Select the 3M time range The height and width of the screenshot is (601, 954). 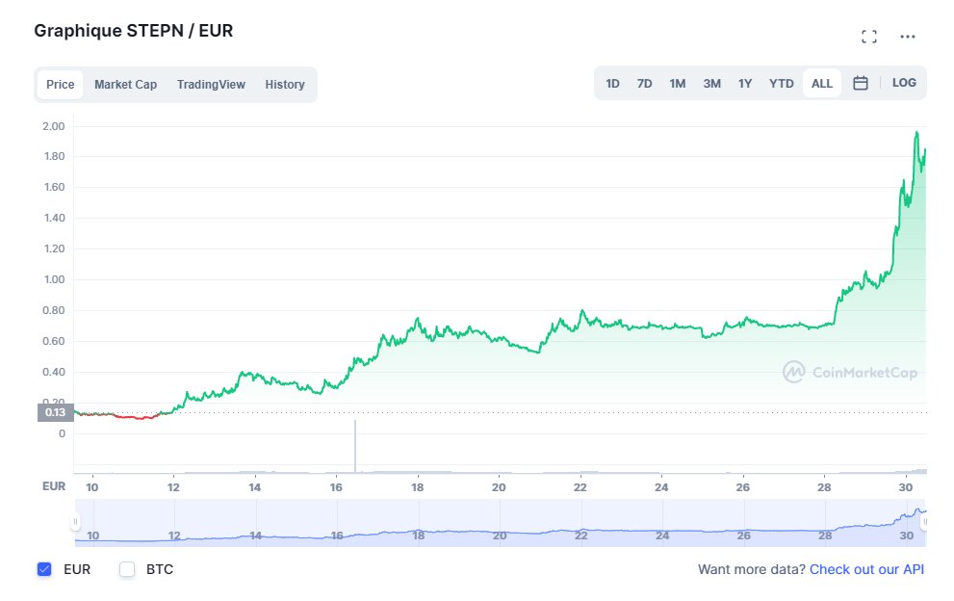711,84
